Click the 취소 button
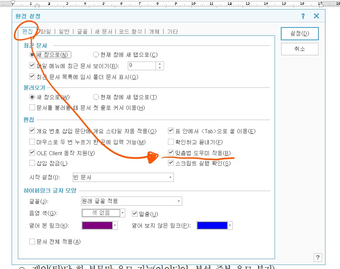The image size is (340, 269). pyautogui.click(x=299, y=49)
